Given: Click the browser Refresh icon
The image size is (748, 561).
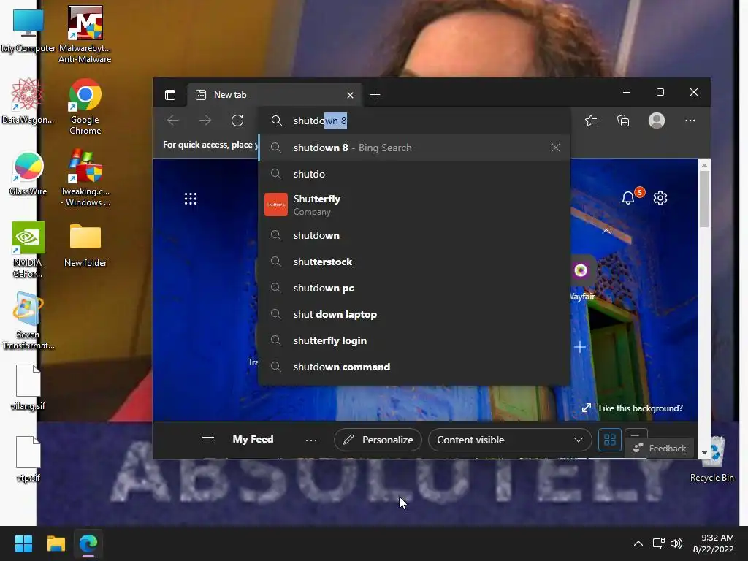Looking at the screenshot, I should [x=237, y=121].
